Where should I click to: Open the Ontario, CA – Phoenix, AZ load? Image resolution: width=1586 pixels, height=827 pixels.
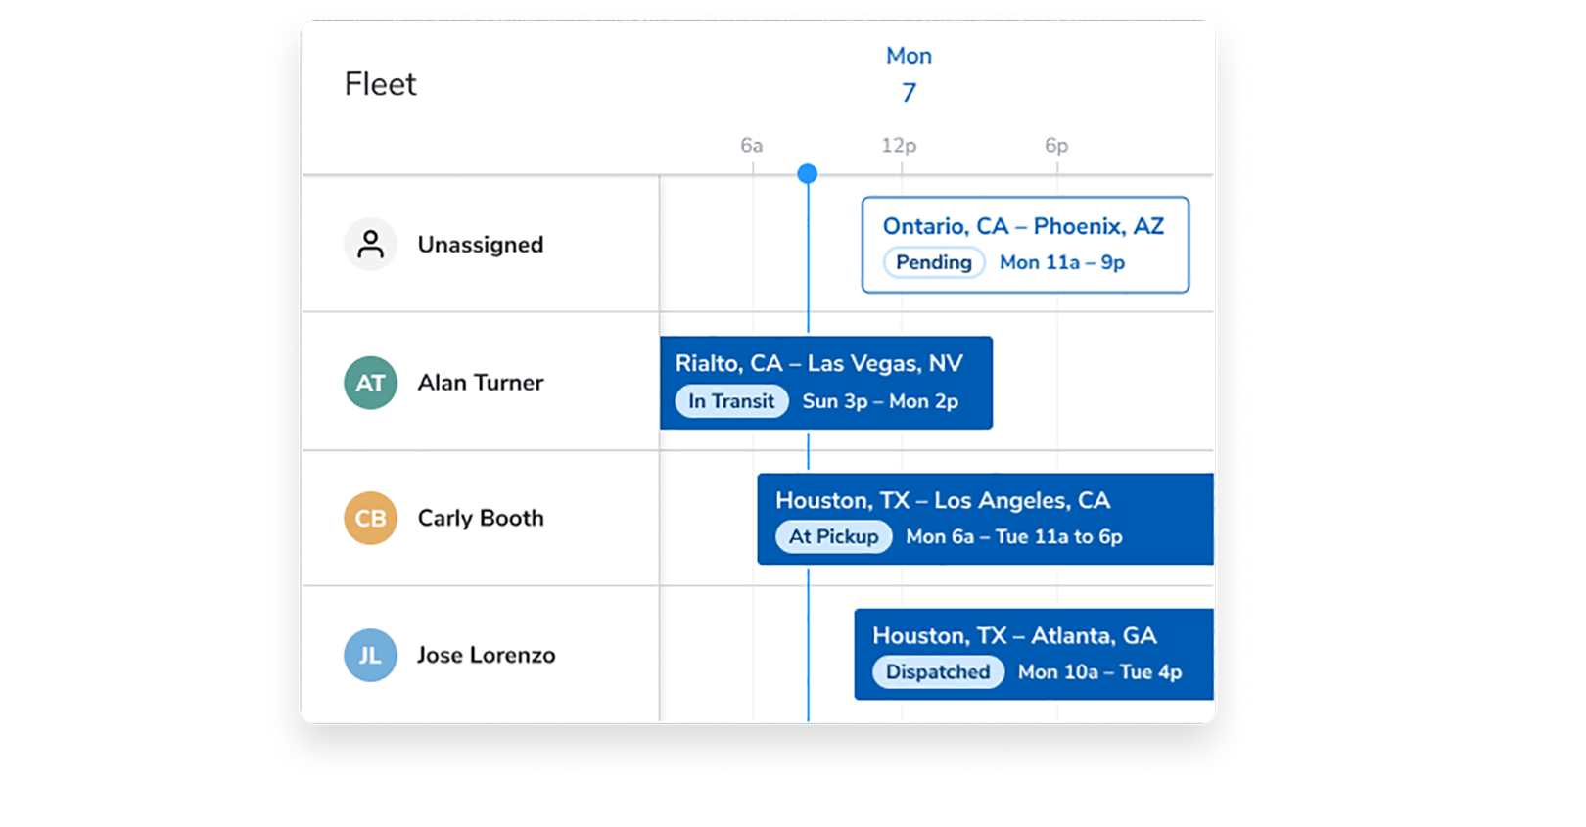(x=1023, y=226)
